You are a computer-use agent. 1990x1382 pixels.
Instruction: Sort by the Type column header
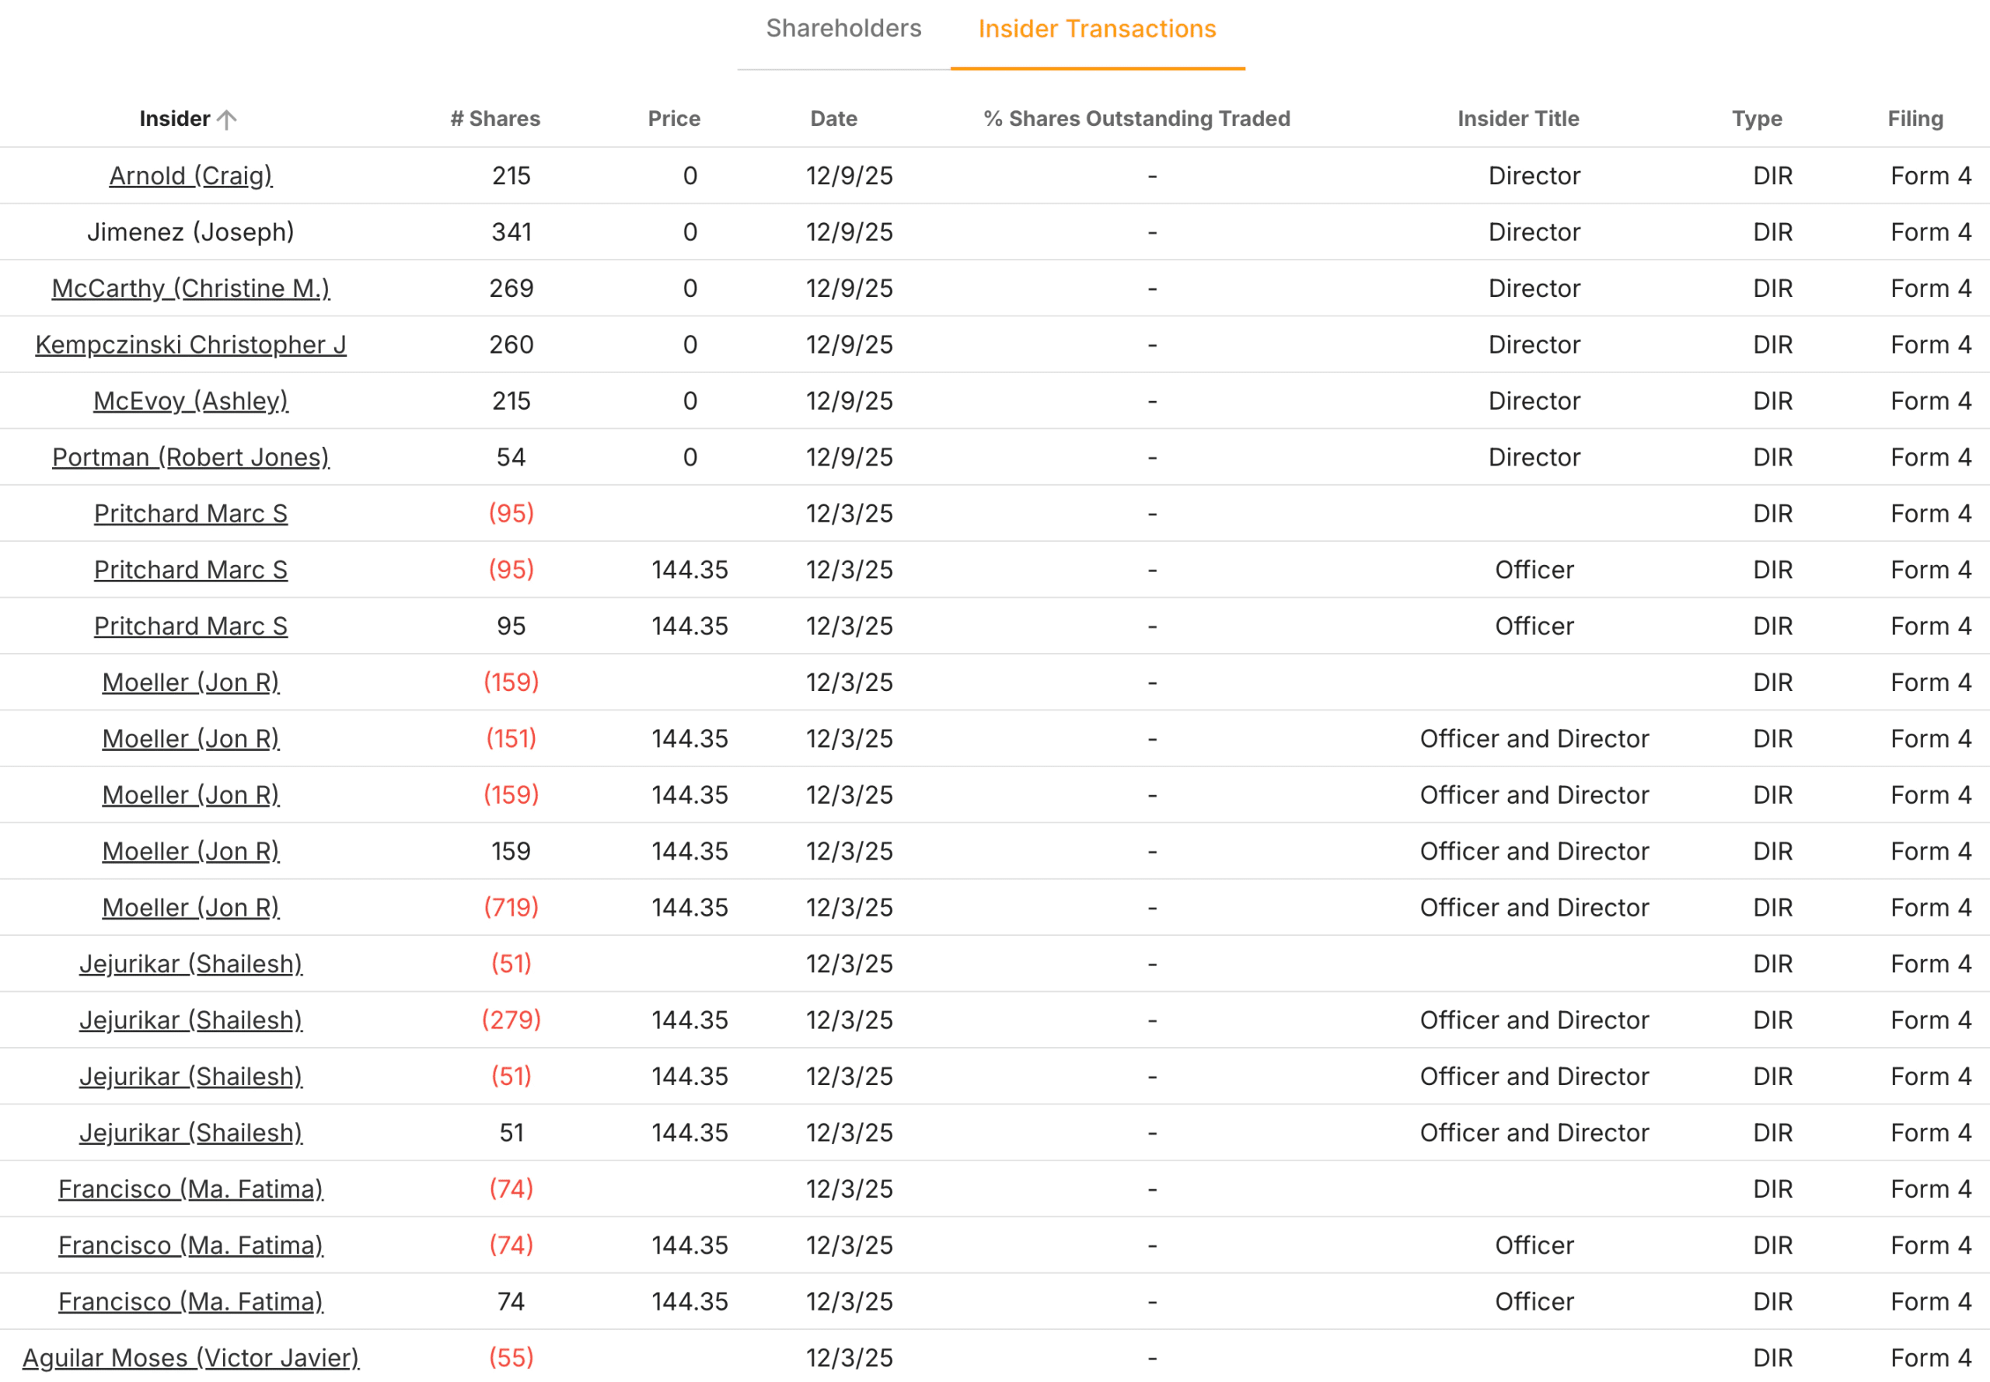(x=1757, y=119)
